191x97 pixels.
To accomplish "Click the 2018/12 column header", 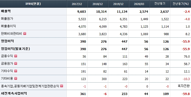I will [98, 4].
